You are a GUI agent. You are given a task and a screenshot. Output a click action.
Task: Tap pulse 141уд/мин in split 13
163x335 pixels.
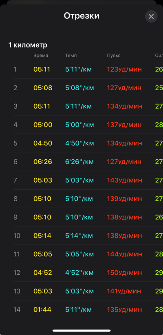124,291
